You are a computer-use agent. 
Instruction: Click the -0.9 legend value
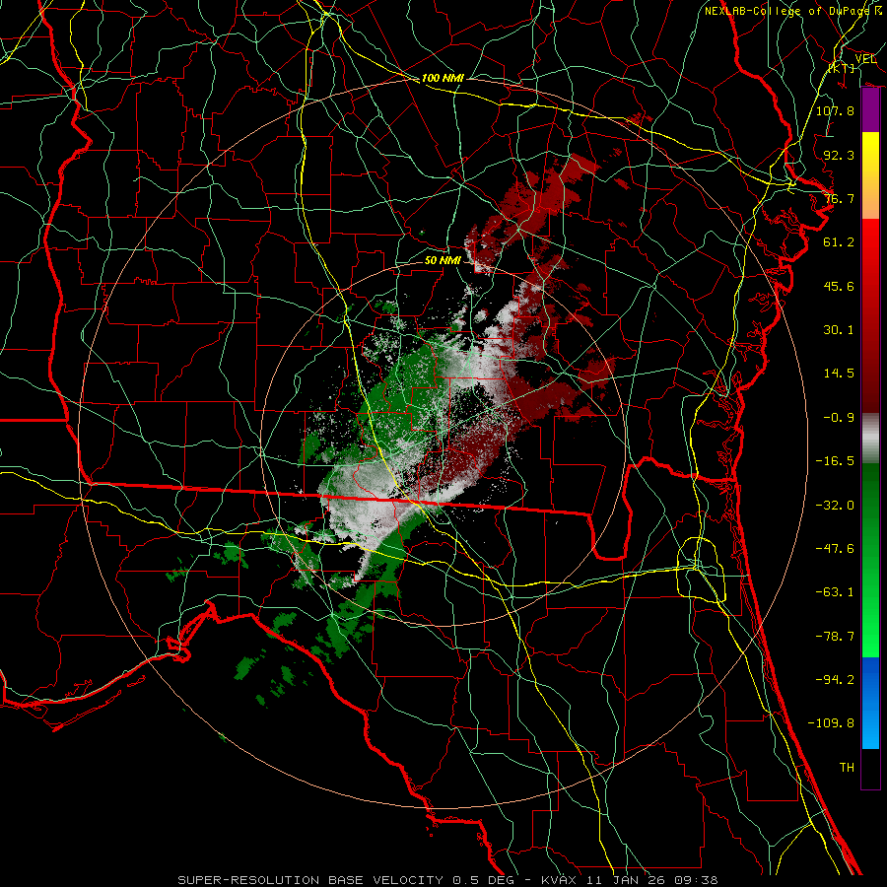839,418
